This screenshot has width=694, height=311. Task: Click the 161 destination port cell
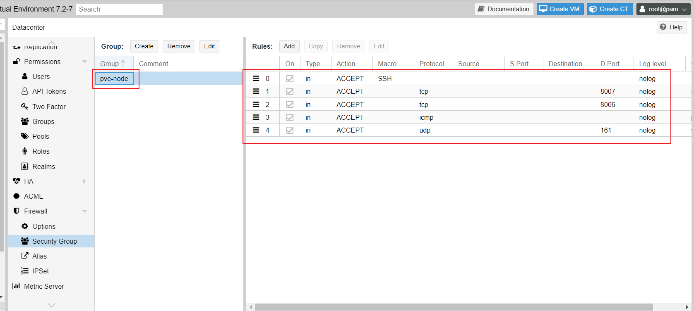pos(606,130)
